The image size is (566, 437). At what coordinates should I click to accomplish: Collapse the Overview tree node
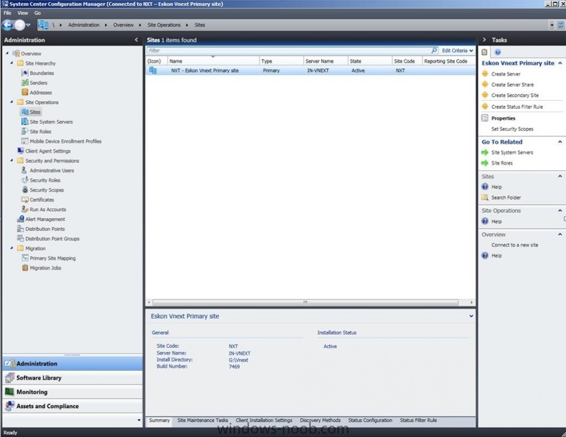point(7,53)
